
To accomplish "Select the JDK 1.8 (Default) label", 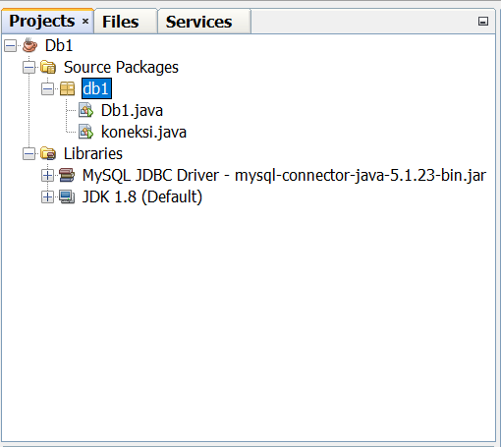I will 142,196.
